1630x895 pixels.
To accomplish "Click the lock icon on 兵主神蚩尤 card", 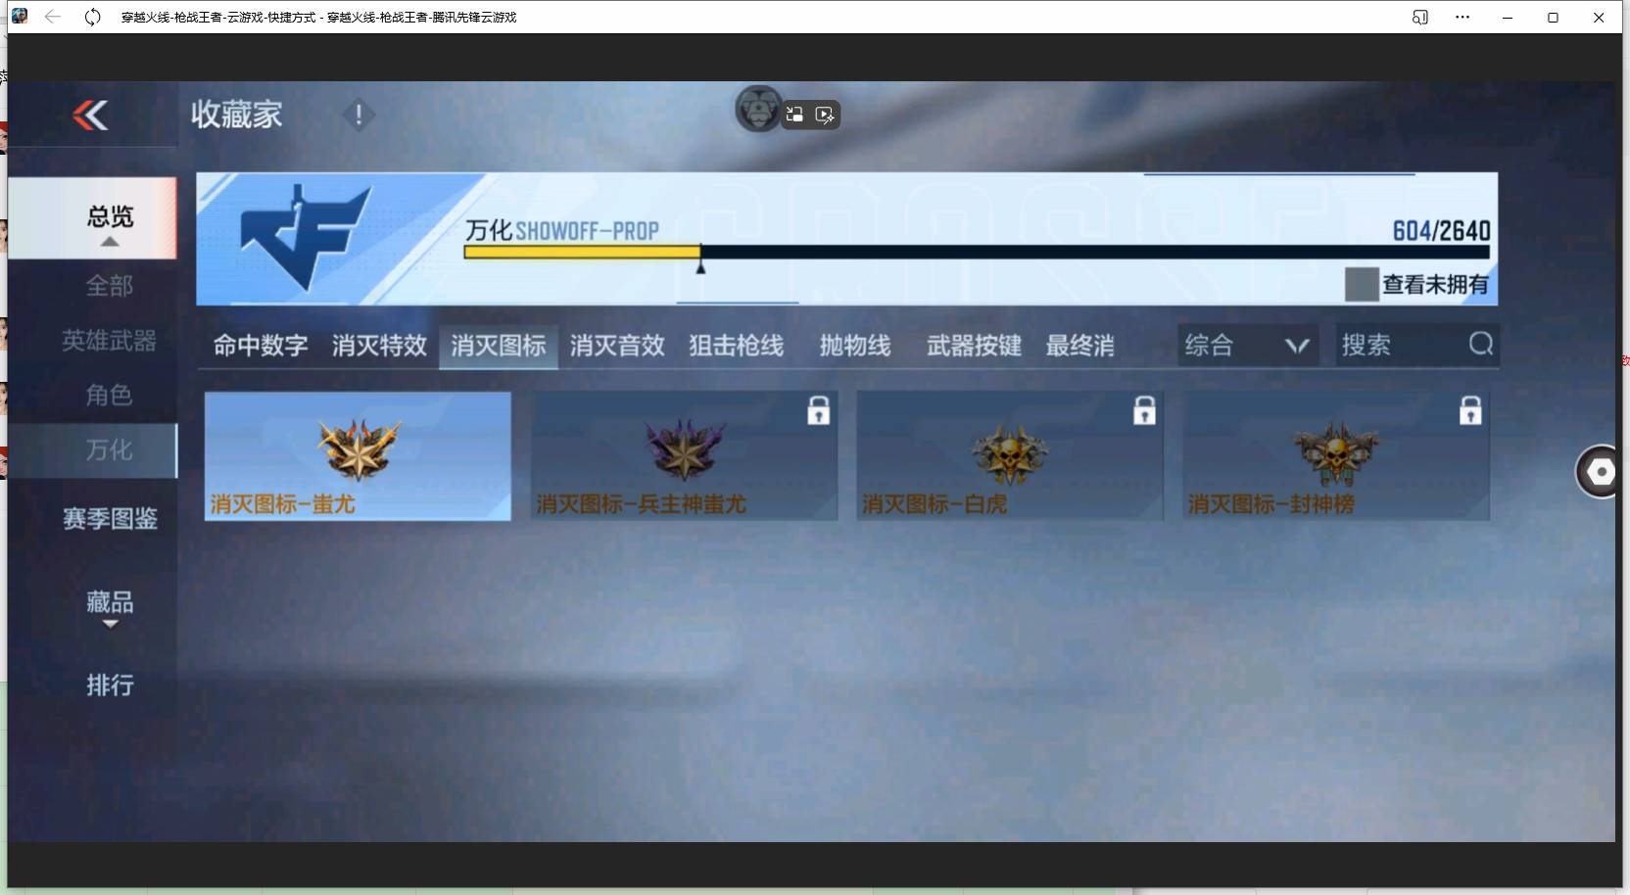I will point(818,410).
